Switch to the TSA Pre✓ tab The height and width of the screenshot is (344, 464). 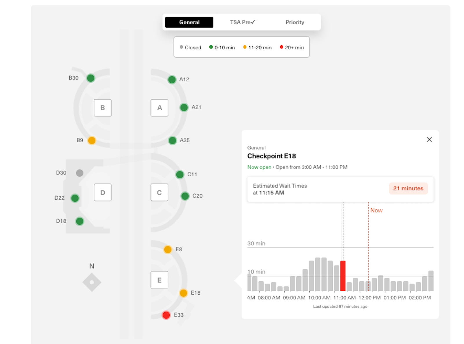[242, 22]
